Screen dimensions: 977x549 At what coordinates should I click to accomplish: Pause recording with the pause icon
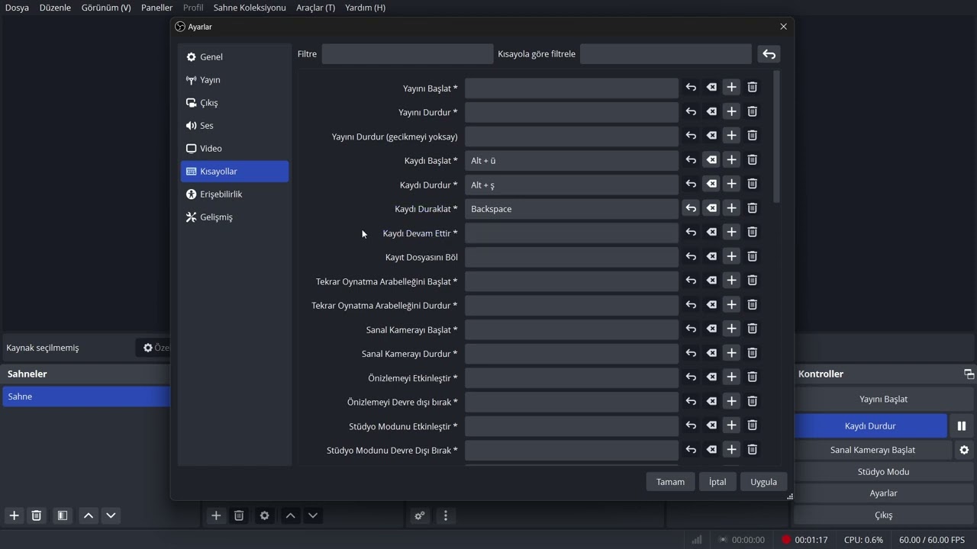point(961,426)
